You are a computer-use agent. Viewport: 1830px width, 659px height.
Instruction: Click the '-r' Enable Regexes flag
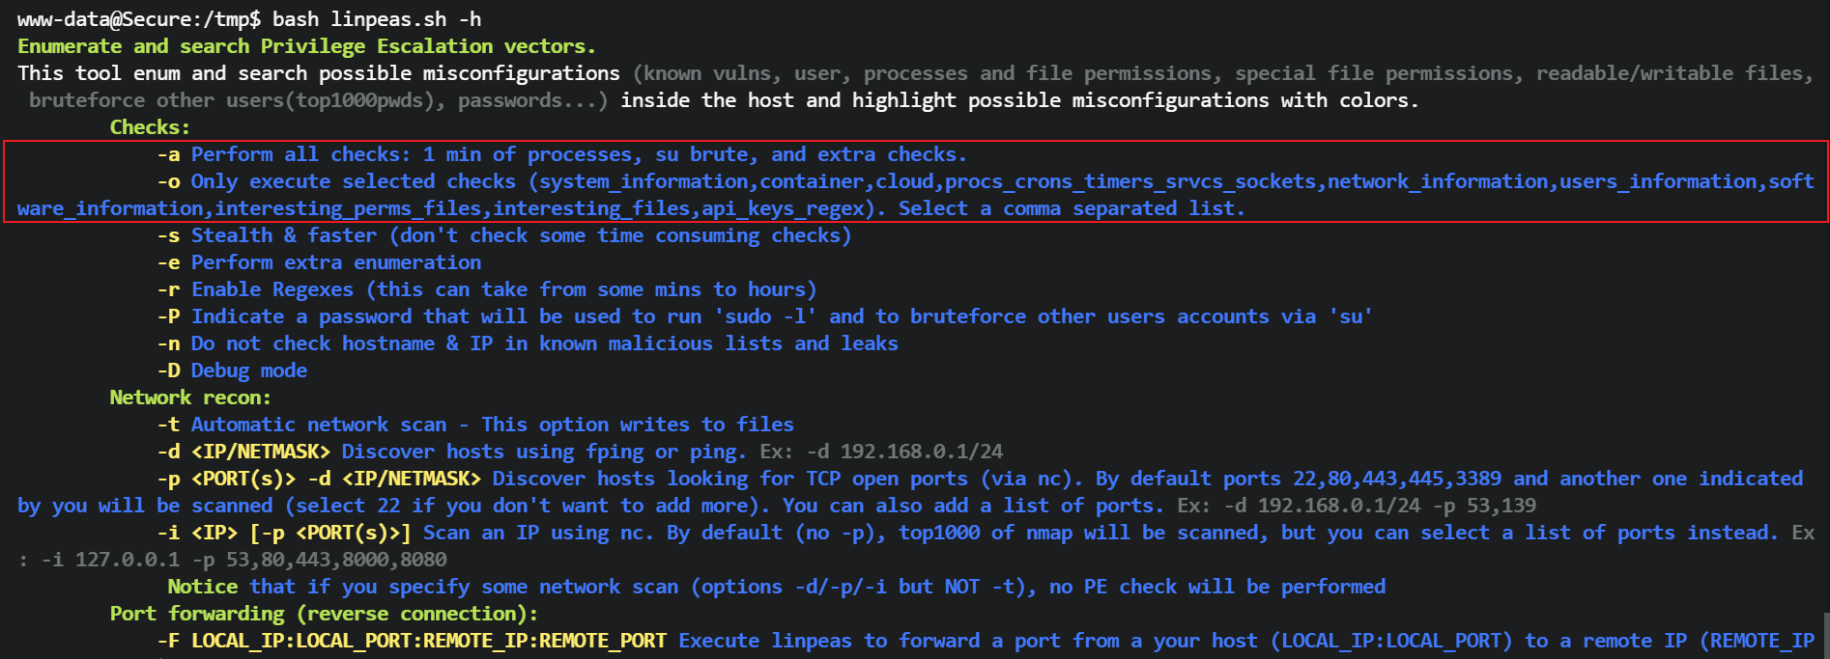click(168, 289)
